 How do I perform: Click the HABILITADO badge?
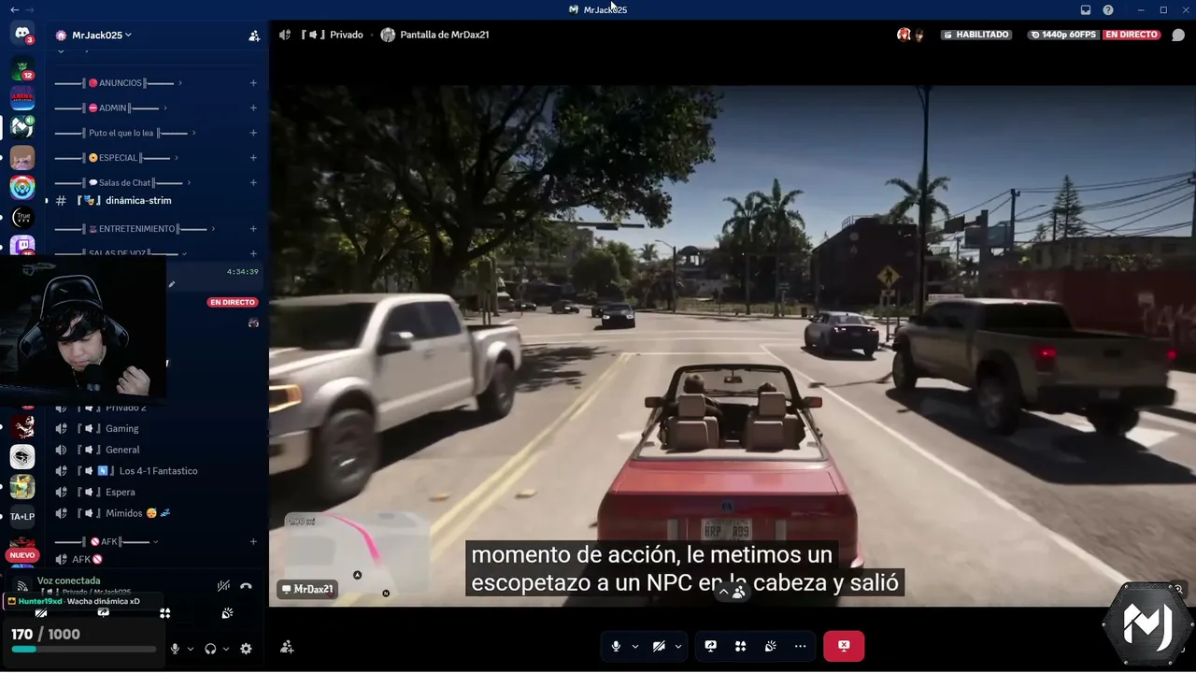(x=976, y=35)
